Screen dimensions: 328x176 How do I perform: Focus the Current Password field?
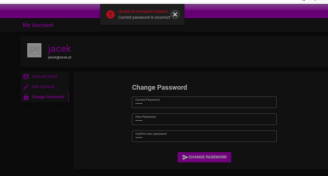tap(204, 102)
